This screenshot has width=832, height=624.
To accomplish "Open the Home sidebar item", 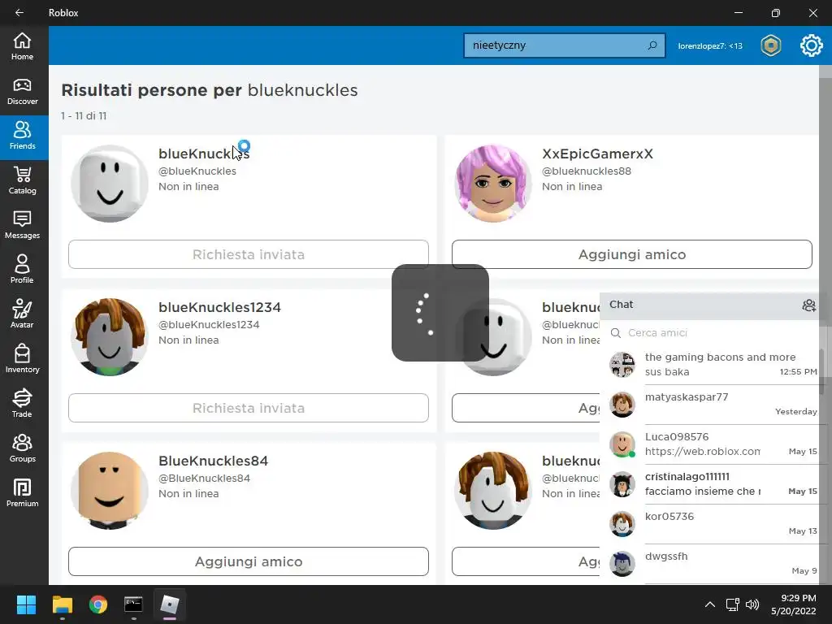I will 22,46.
